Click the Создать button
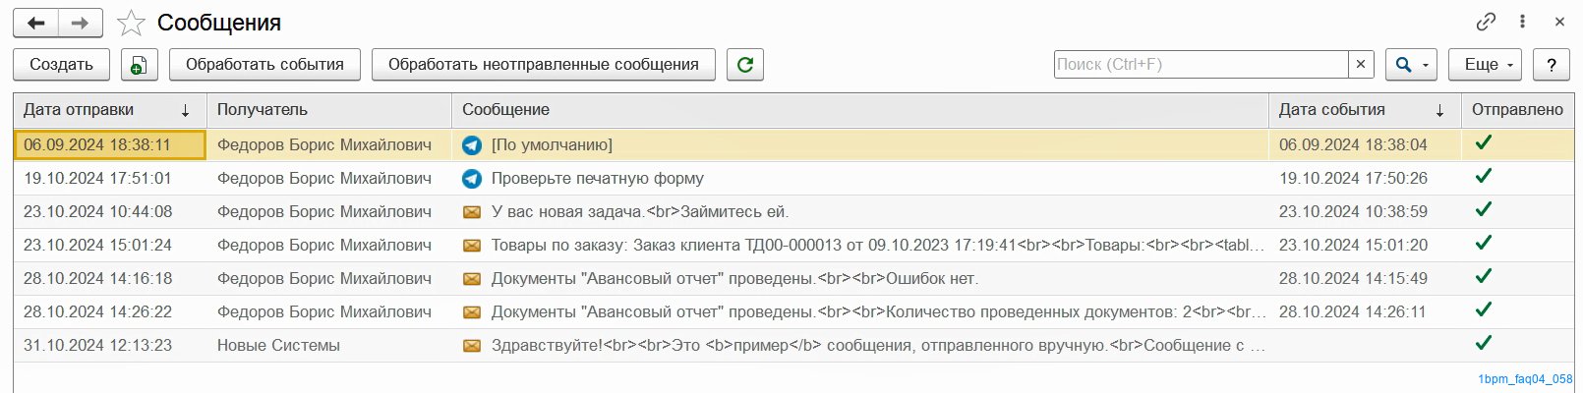This screenshot has height=393, width=1583. [x=61, y=65]
